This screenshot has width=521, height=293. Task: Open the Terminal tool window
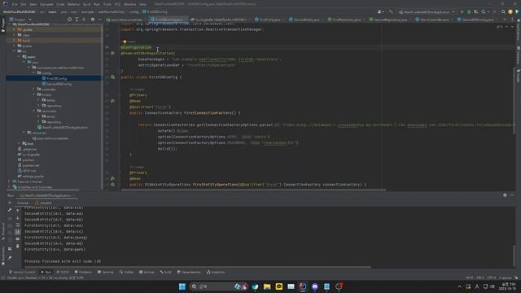coord(106,272)
